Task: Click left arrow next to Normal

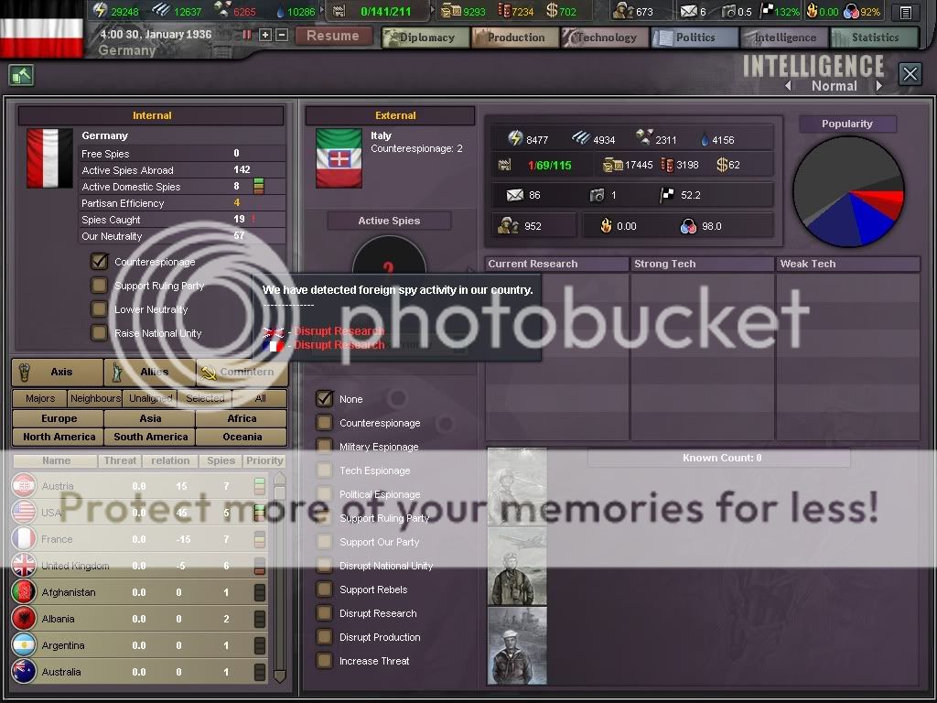Action: click(788, 86)
